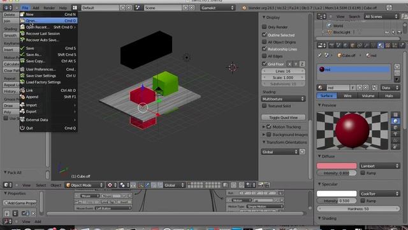Select hair strands preview shape icon

coord(395,141)
